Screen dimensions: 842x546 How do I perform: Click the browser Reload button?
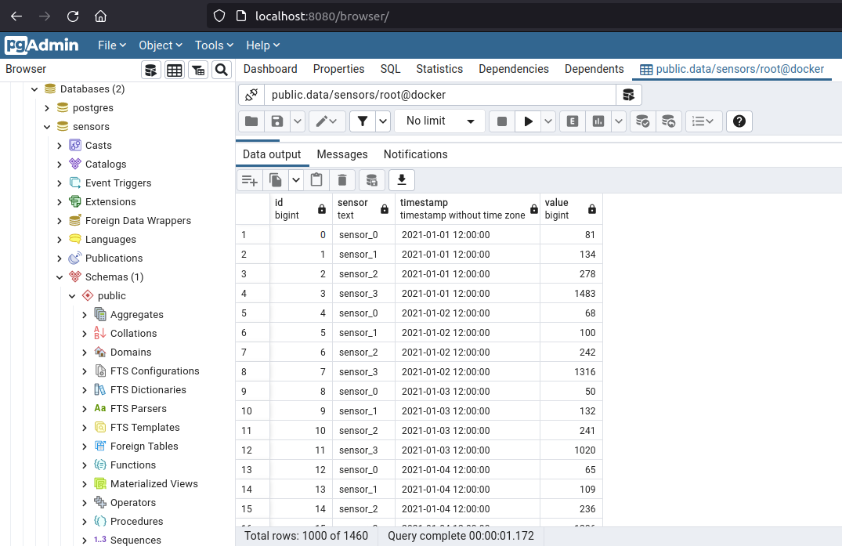point(73,16)
